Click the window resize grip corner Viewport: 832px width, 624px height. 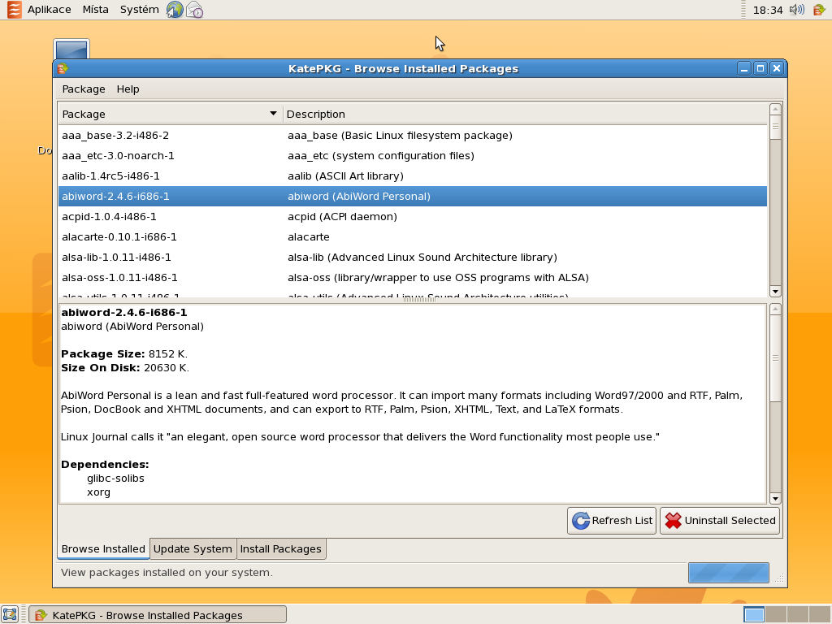coord(779,578)
